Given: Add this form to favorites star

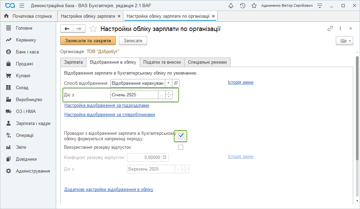Looking at the screenshot, I should tap(93, 29).
